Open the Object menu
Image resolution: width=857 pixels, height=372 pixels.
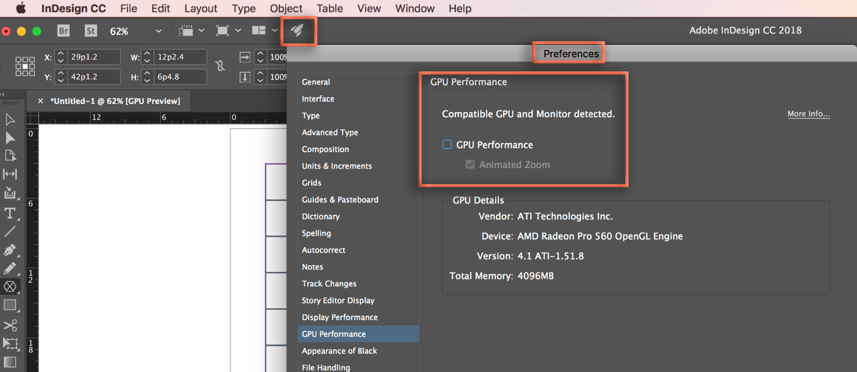[x=286, y=8]
